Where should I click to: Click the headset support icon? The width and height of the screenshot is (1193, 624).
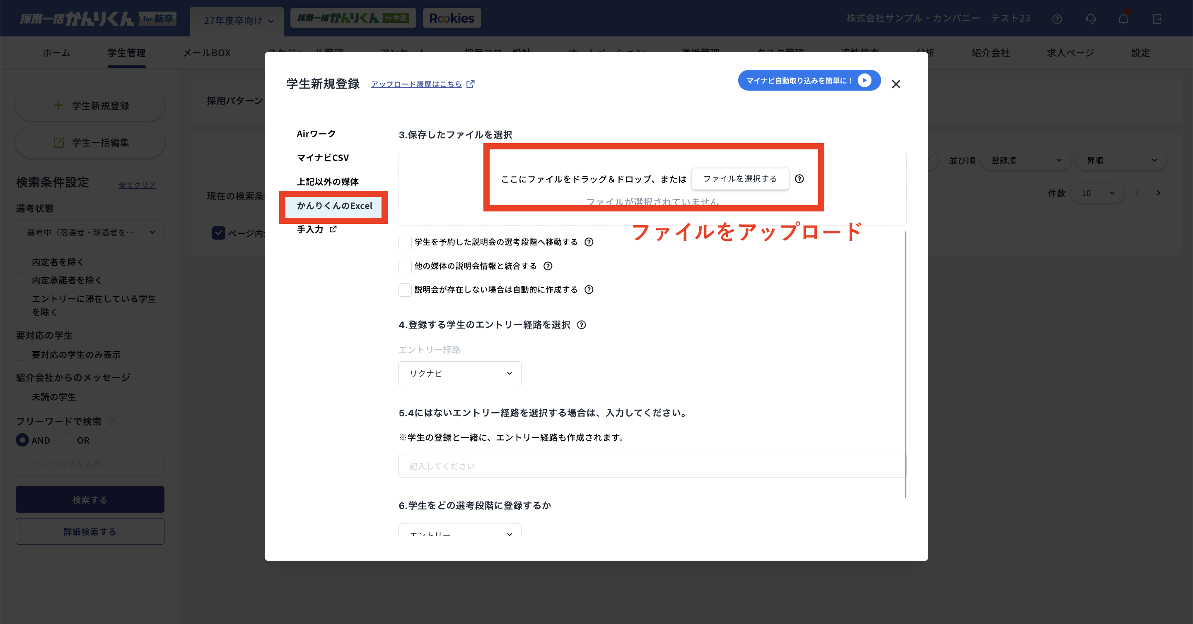point(1091,19)
